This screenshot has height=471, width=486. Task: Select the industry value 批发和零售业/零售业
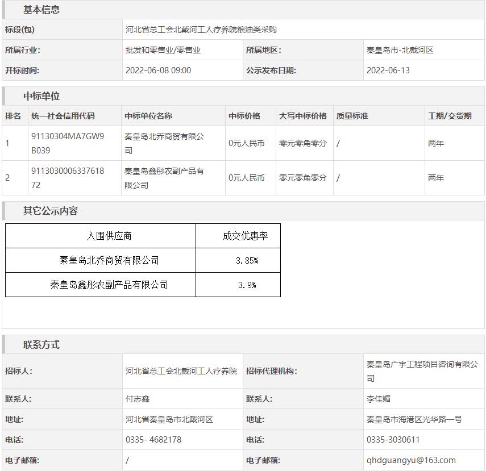[163, 50]
